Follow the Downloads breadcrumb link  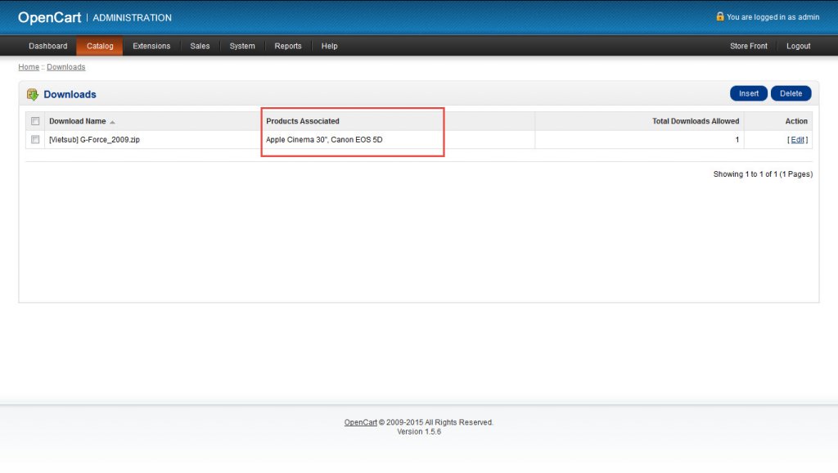point(65,67)
